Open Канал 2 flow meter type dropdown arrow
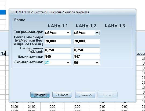The height and width of the screenshot is (111, 145). click(97, 33)
